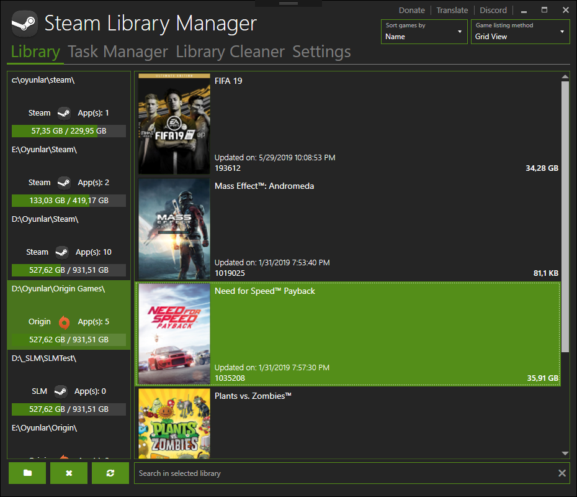Clear the library search field with X
Viewport: 577px width, 497px height.
[562, 473]
